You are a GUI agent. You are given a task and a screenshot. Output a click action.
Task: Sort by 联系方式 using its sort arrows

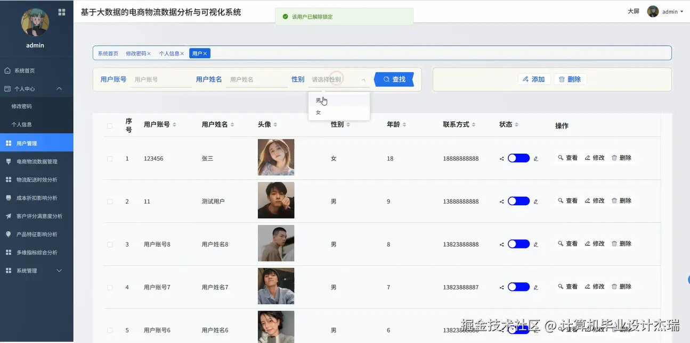point(474,124)
